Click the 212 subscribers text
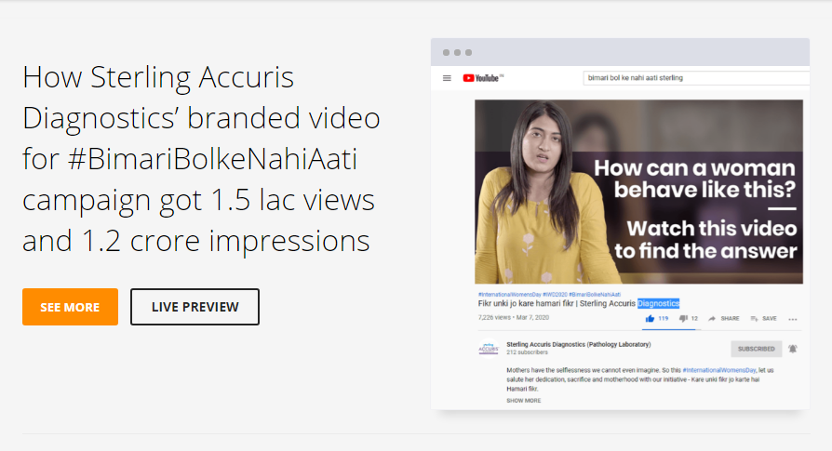Viewport: 832px width, 451px height. click(527, 352)
